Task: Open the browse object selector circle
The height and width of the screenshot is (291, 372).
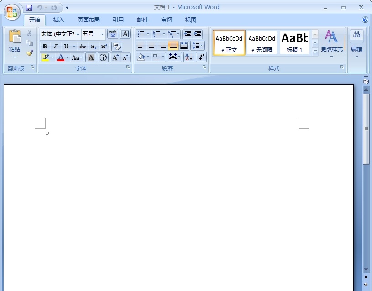Action: coord(366,284)
